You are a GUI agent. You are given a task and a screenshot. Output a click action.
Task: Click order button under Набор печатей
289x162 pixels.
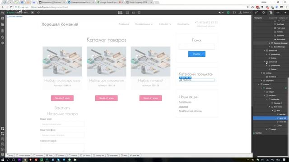[x=150, y=98]
